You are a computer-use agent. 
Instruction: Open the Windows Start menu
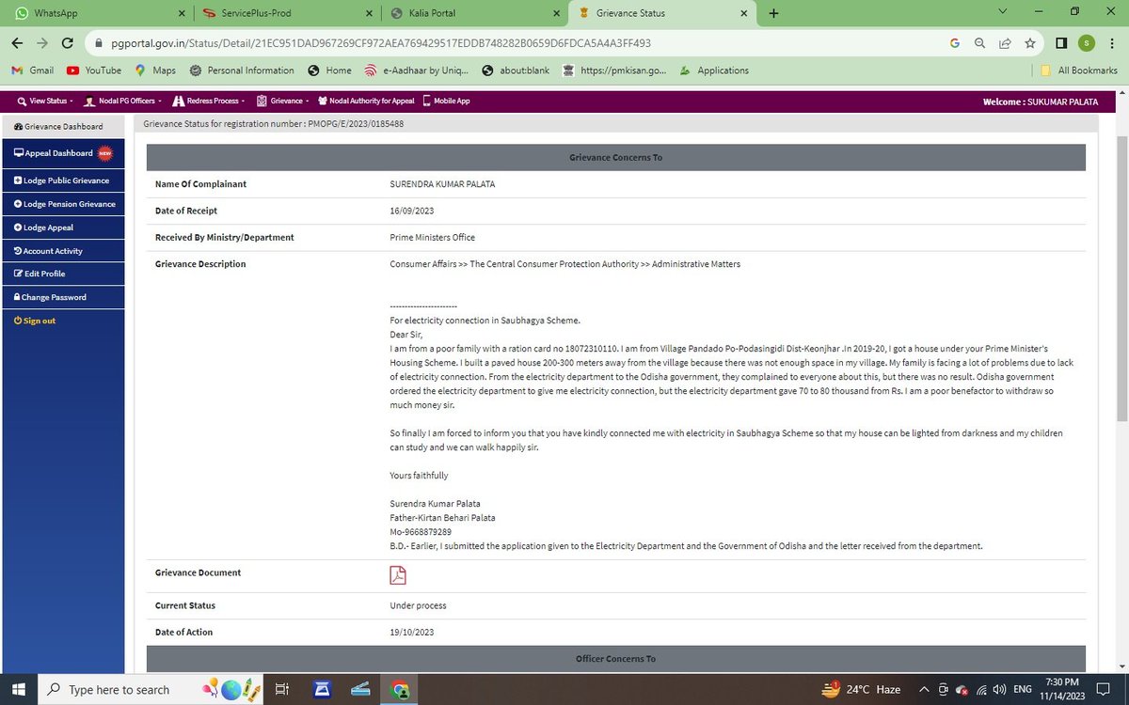point(18,689)
